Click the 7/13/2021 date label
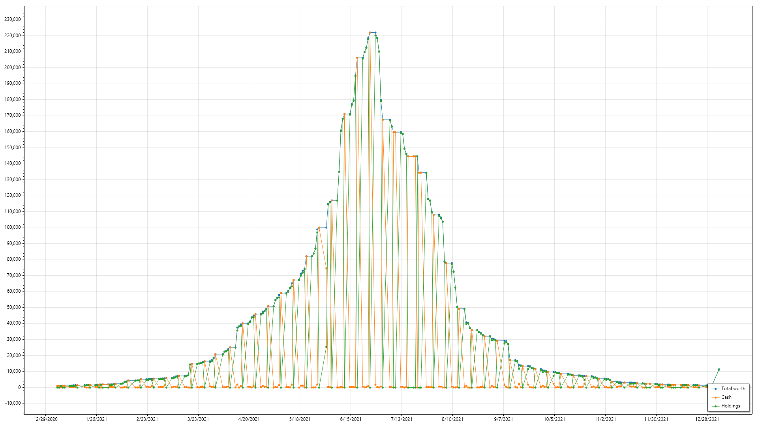The image size is (758, 426). pyautogui.click(x=402, y=419)
